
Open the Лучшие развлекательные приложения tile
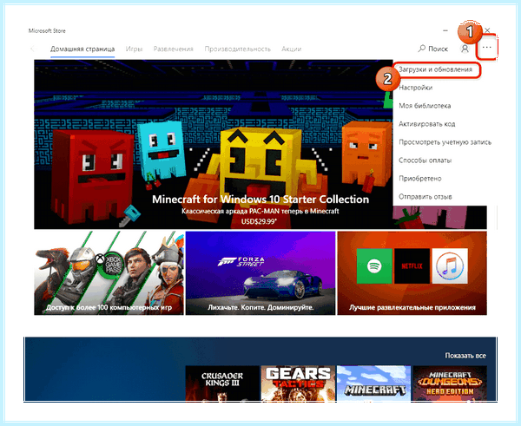(412, 273)
